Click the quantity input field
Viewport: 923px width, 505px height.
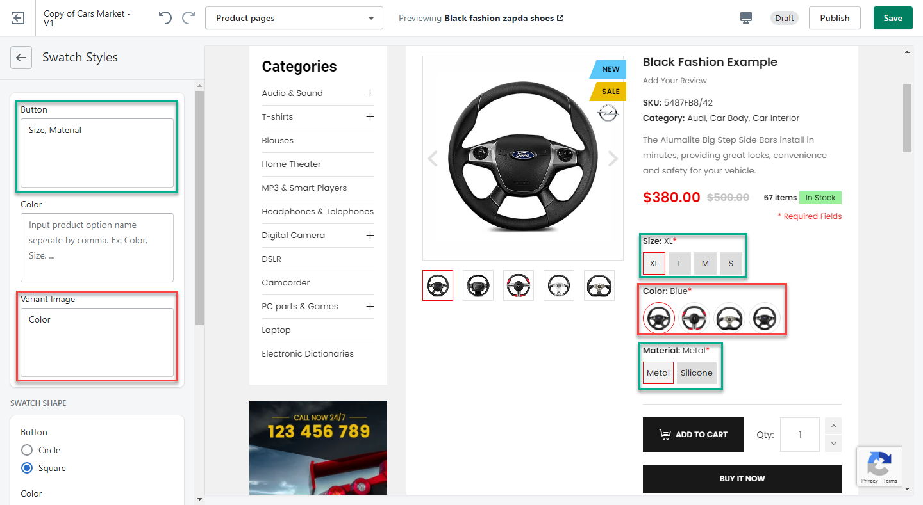point(800,435)
